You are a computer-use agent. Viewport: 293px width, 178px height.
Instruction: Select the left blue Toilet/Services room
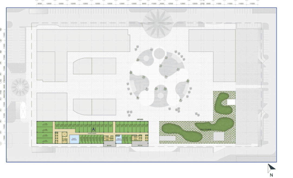pos(74,139)
